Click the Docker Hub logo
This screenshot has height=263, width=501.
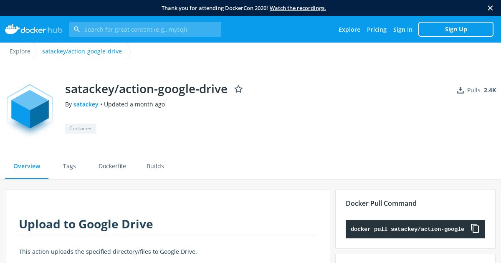[x=33, y=29]
